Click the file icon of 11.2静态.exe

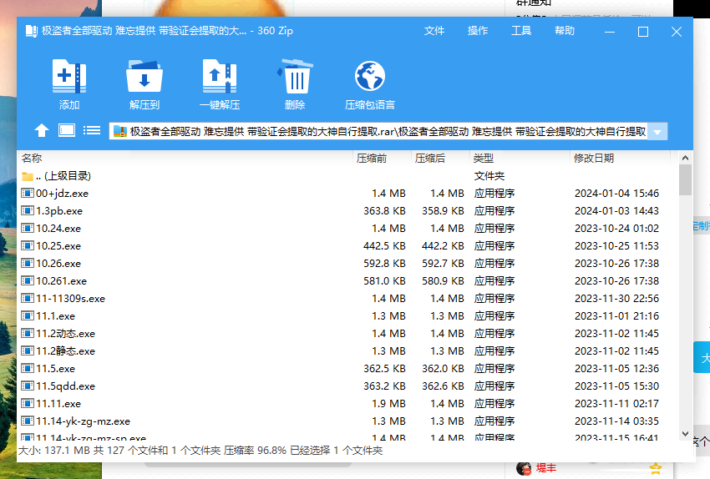28,351
